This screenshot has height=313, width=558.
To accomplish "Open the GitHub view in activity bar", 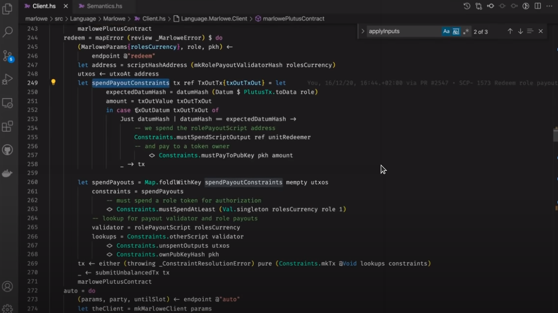I will (8, 150).
